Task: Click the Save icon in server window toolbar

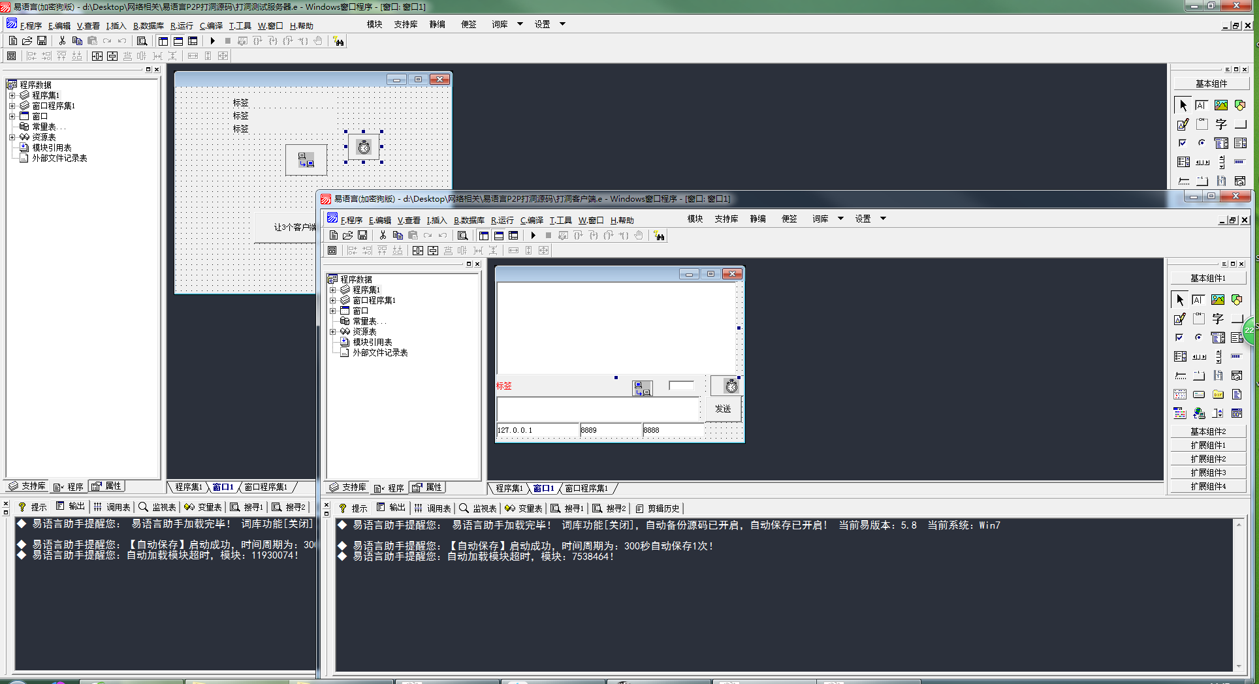Action: [42, 41]
